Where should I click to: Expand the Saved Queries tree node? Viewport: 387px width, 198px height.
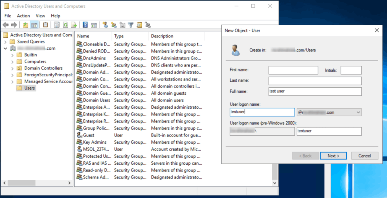point(5,42)
